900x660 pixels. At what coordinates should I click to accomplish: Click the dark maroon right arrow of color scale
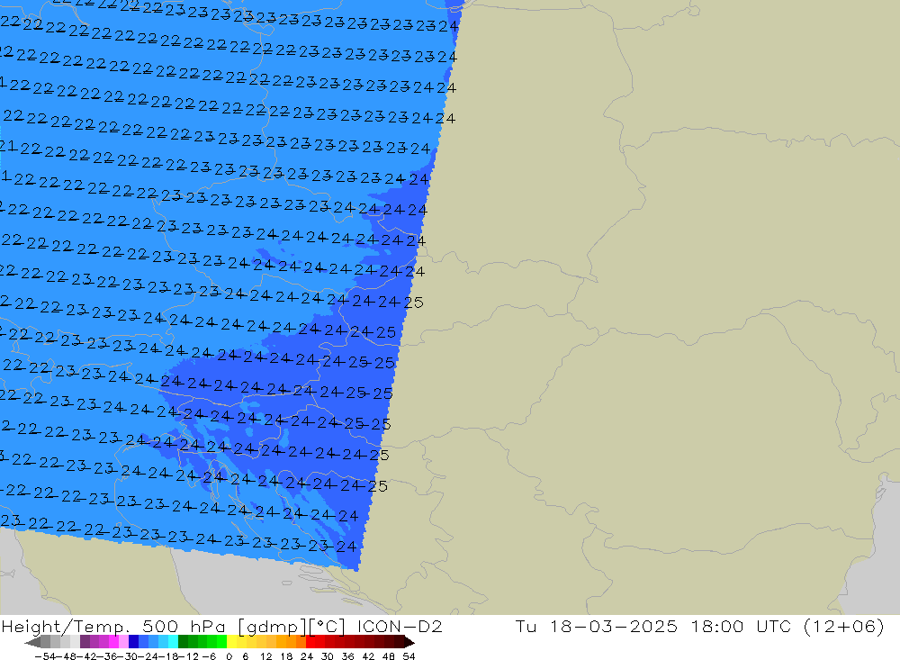click(409, 642)
